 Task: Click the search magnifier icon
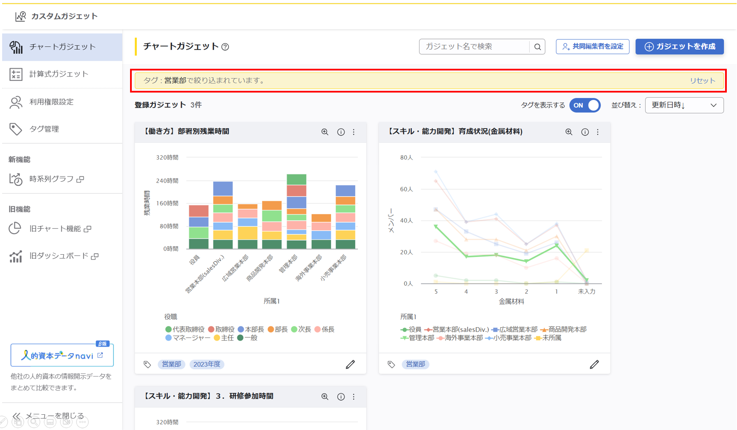pyautogui.click(x=537, y=47)
